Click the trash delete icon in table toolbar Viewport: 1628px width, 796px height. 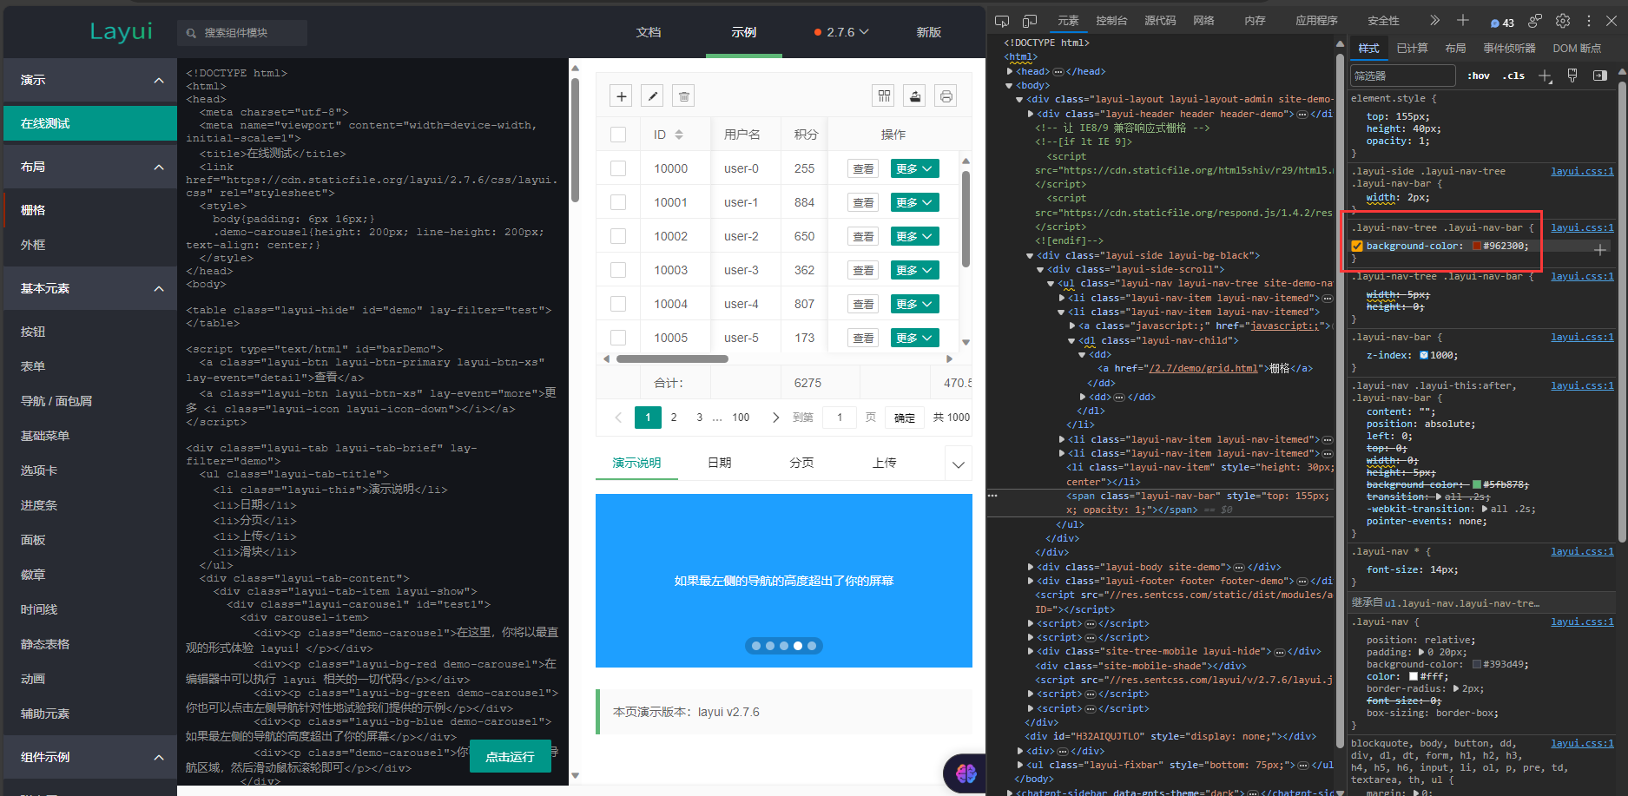pos(683,96)
